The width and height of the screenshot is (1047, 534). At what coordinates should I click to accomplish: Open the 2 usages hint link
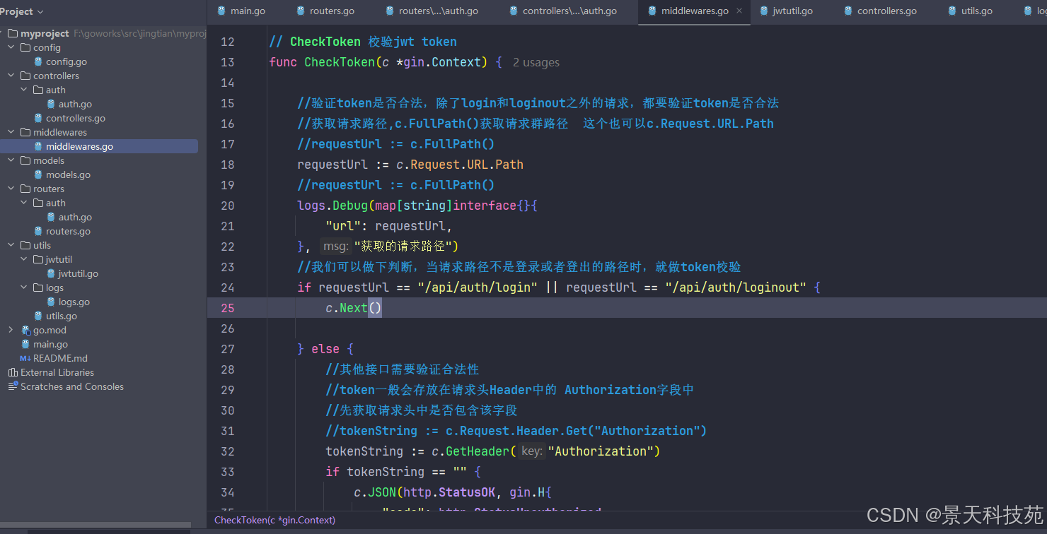click(536, 62)
